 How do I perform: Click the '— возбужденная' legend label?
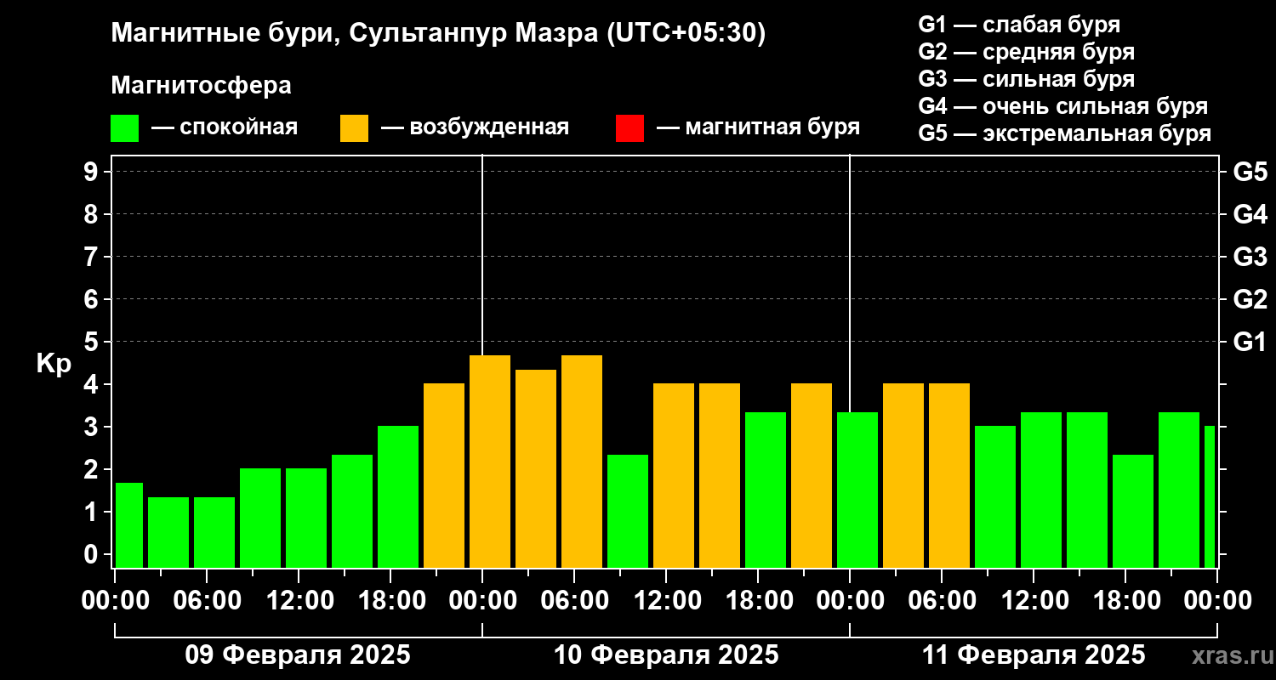point(475,128)
